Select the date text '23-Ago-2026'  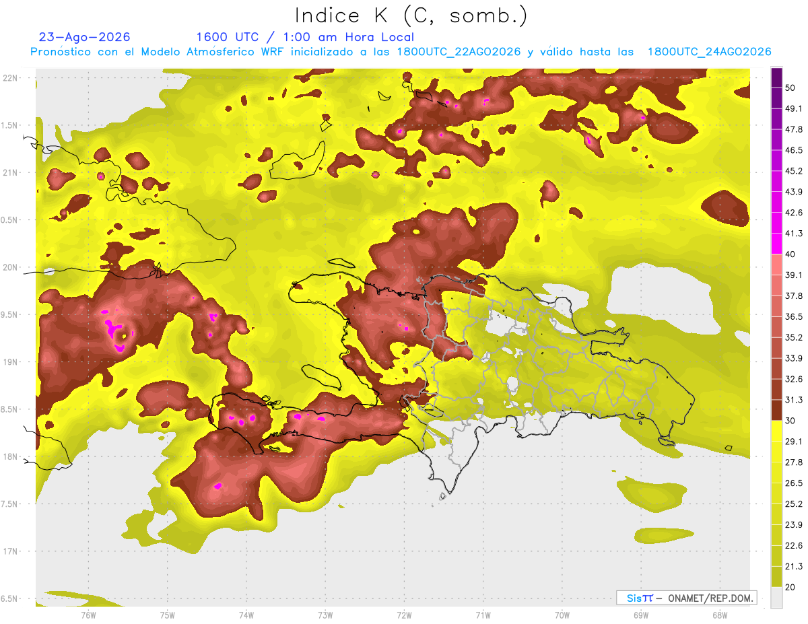pyautogui.click(x=85, y=37)
